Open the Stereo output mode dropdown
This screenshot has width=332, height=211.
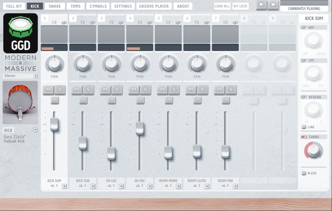(36, 76)
